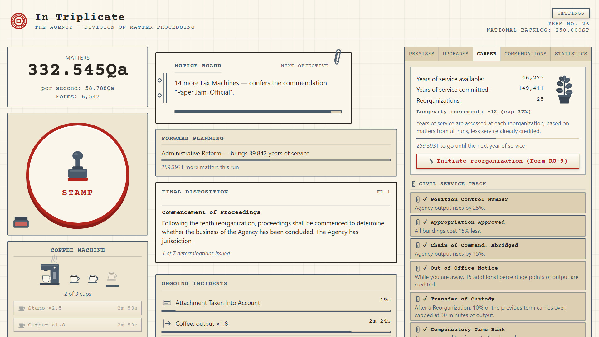Switch to the Upgrades tab
This screenshot has height=337, width=599.
[x=455, y=54]
